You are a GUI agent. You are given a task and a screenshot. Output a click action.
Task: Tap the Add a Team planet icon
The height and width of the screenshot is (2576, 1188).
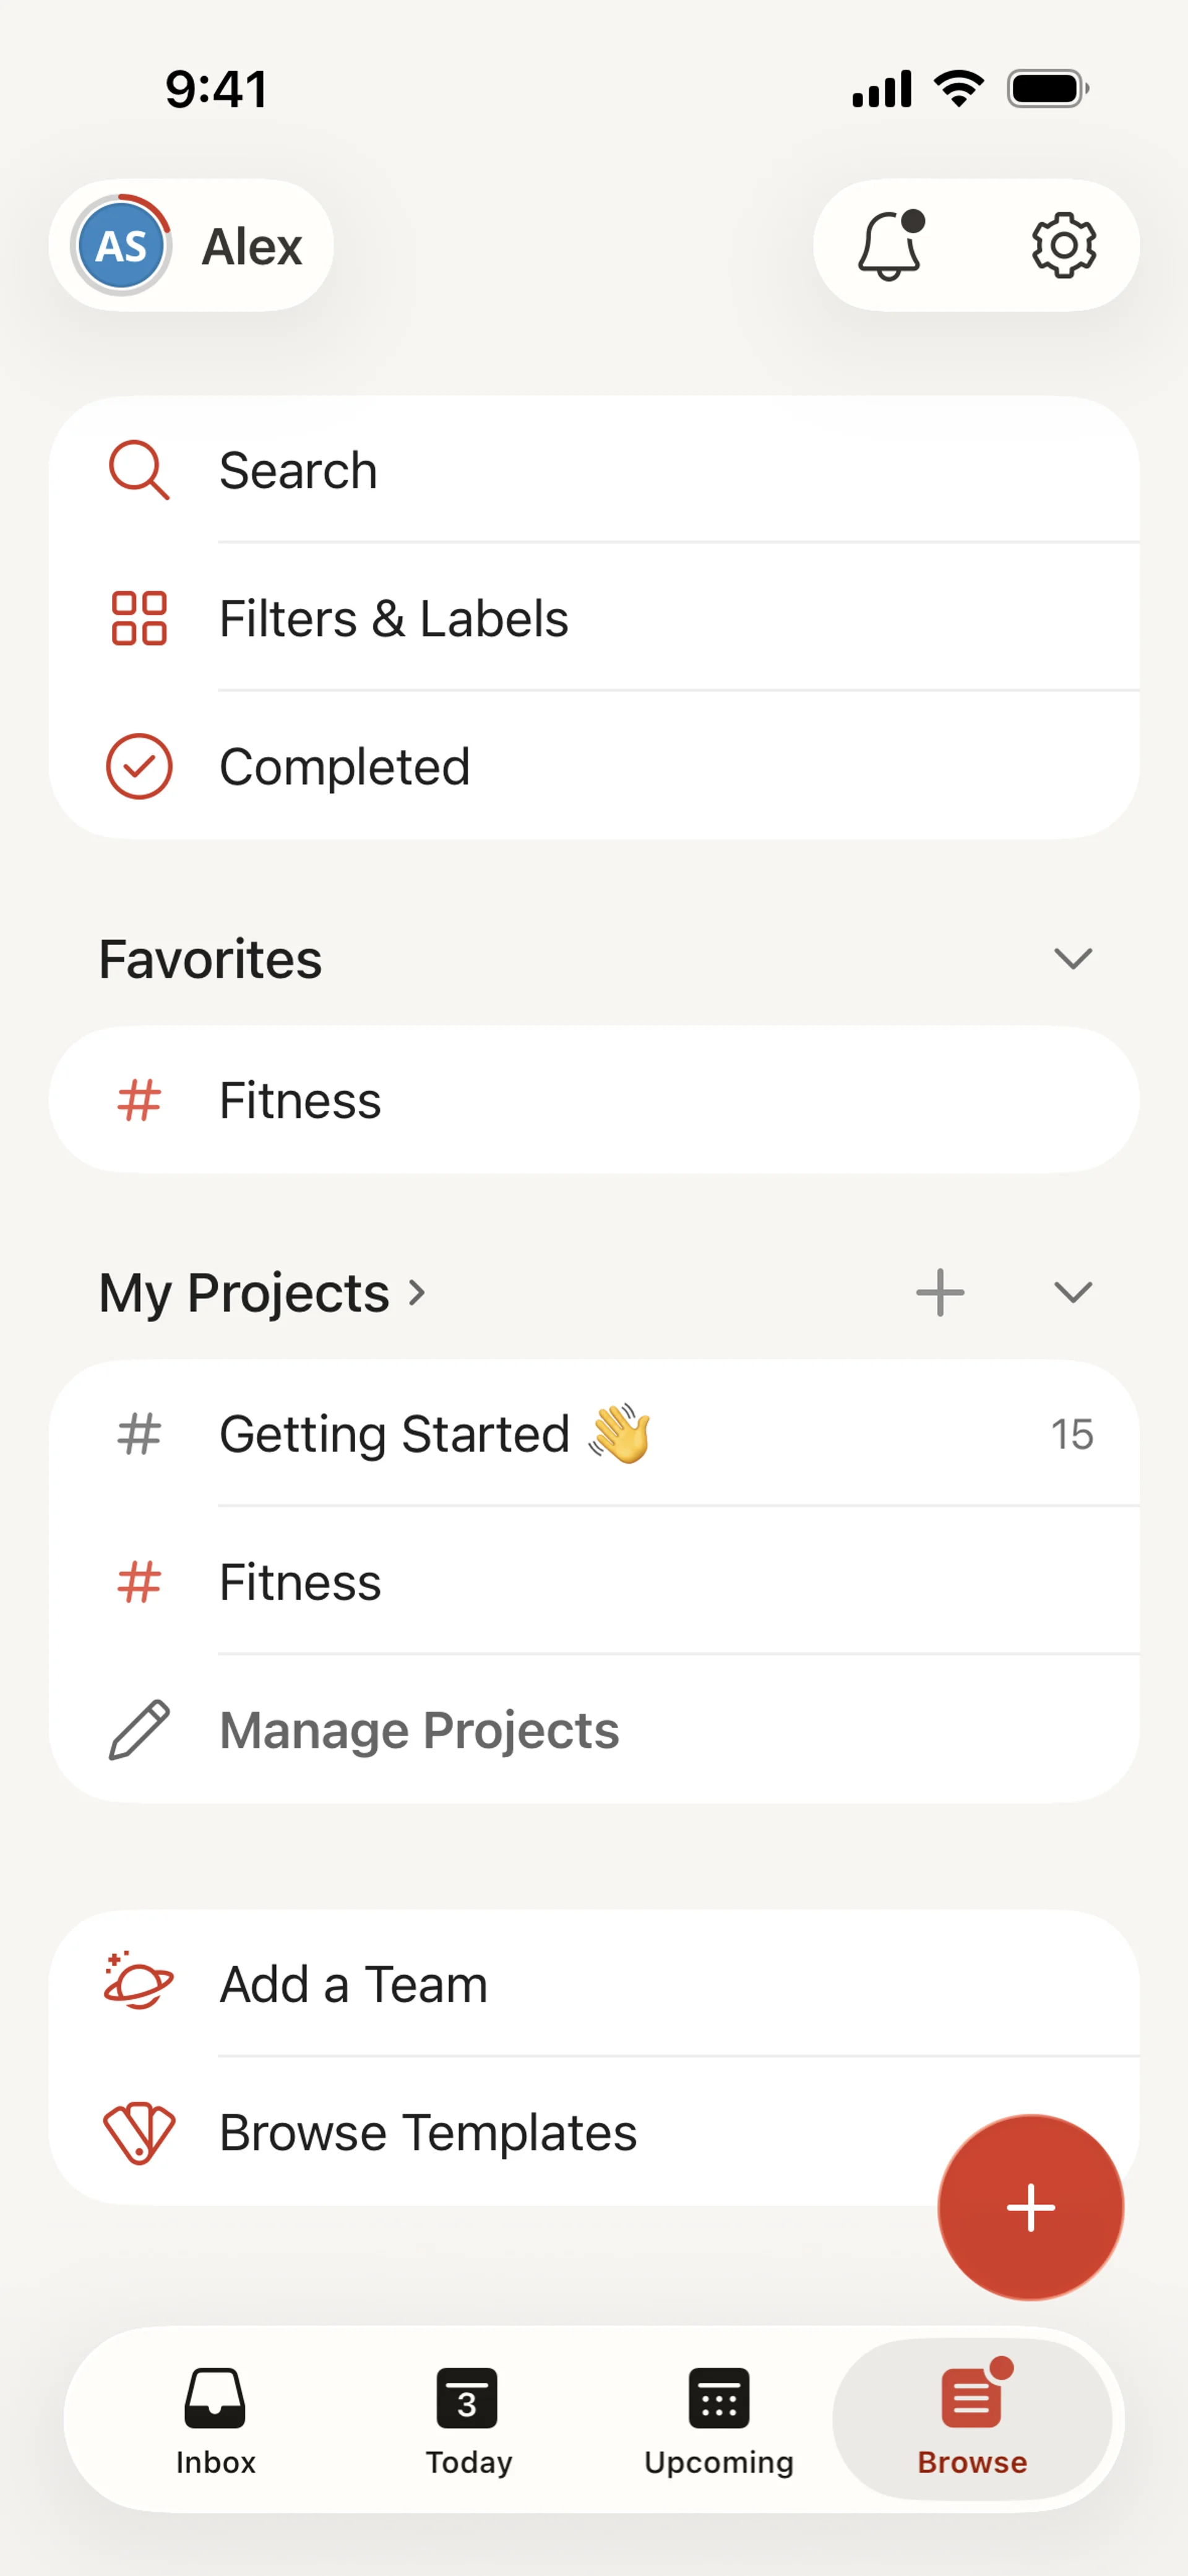pyautogui.click(x=139, y=1983)
